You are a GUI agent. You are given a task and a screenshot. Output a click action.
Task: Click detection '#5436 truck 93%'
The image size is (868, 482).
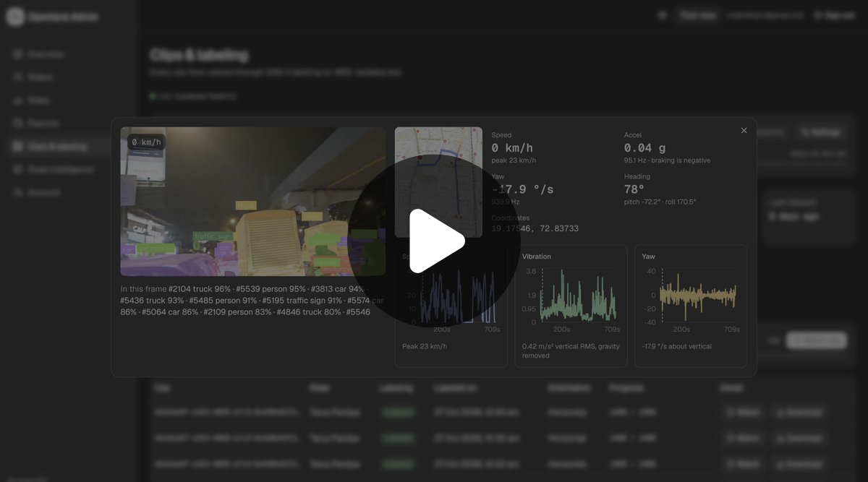point(152,301)
